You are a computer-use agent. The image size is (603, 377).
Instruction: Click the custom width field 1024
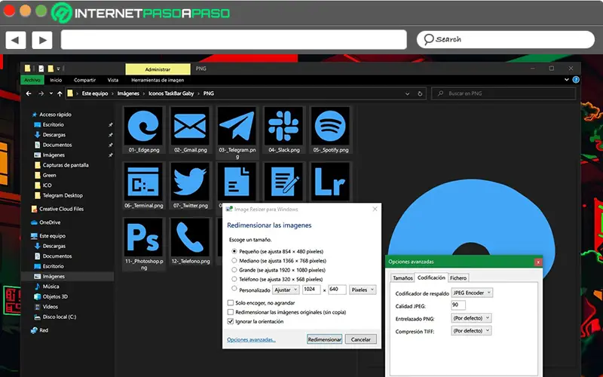click(311, 290)
